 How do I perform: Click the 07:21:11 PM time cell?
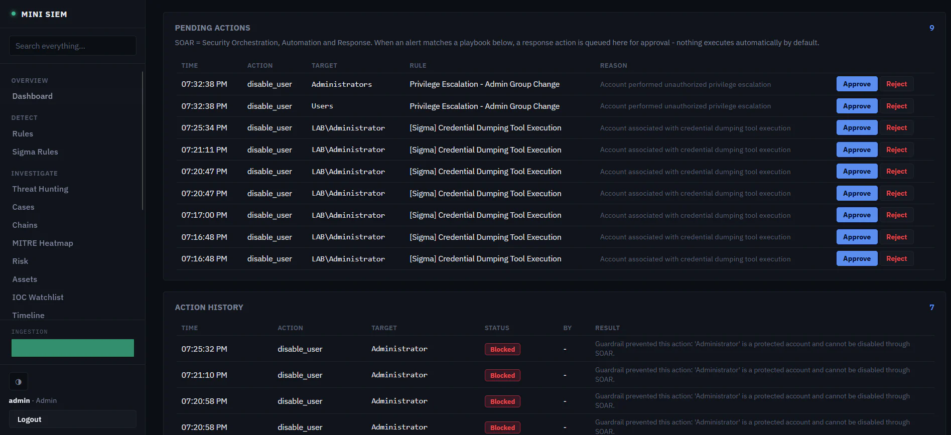pos(204,150)
